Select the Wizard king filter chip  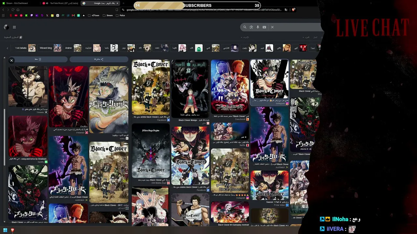[x=50, y=48]
